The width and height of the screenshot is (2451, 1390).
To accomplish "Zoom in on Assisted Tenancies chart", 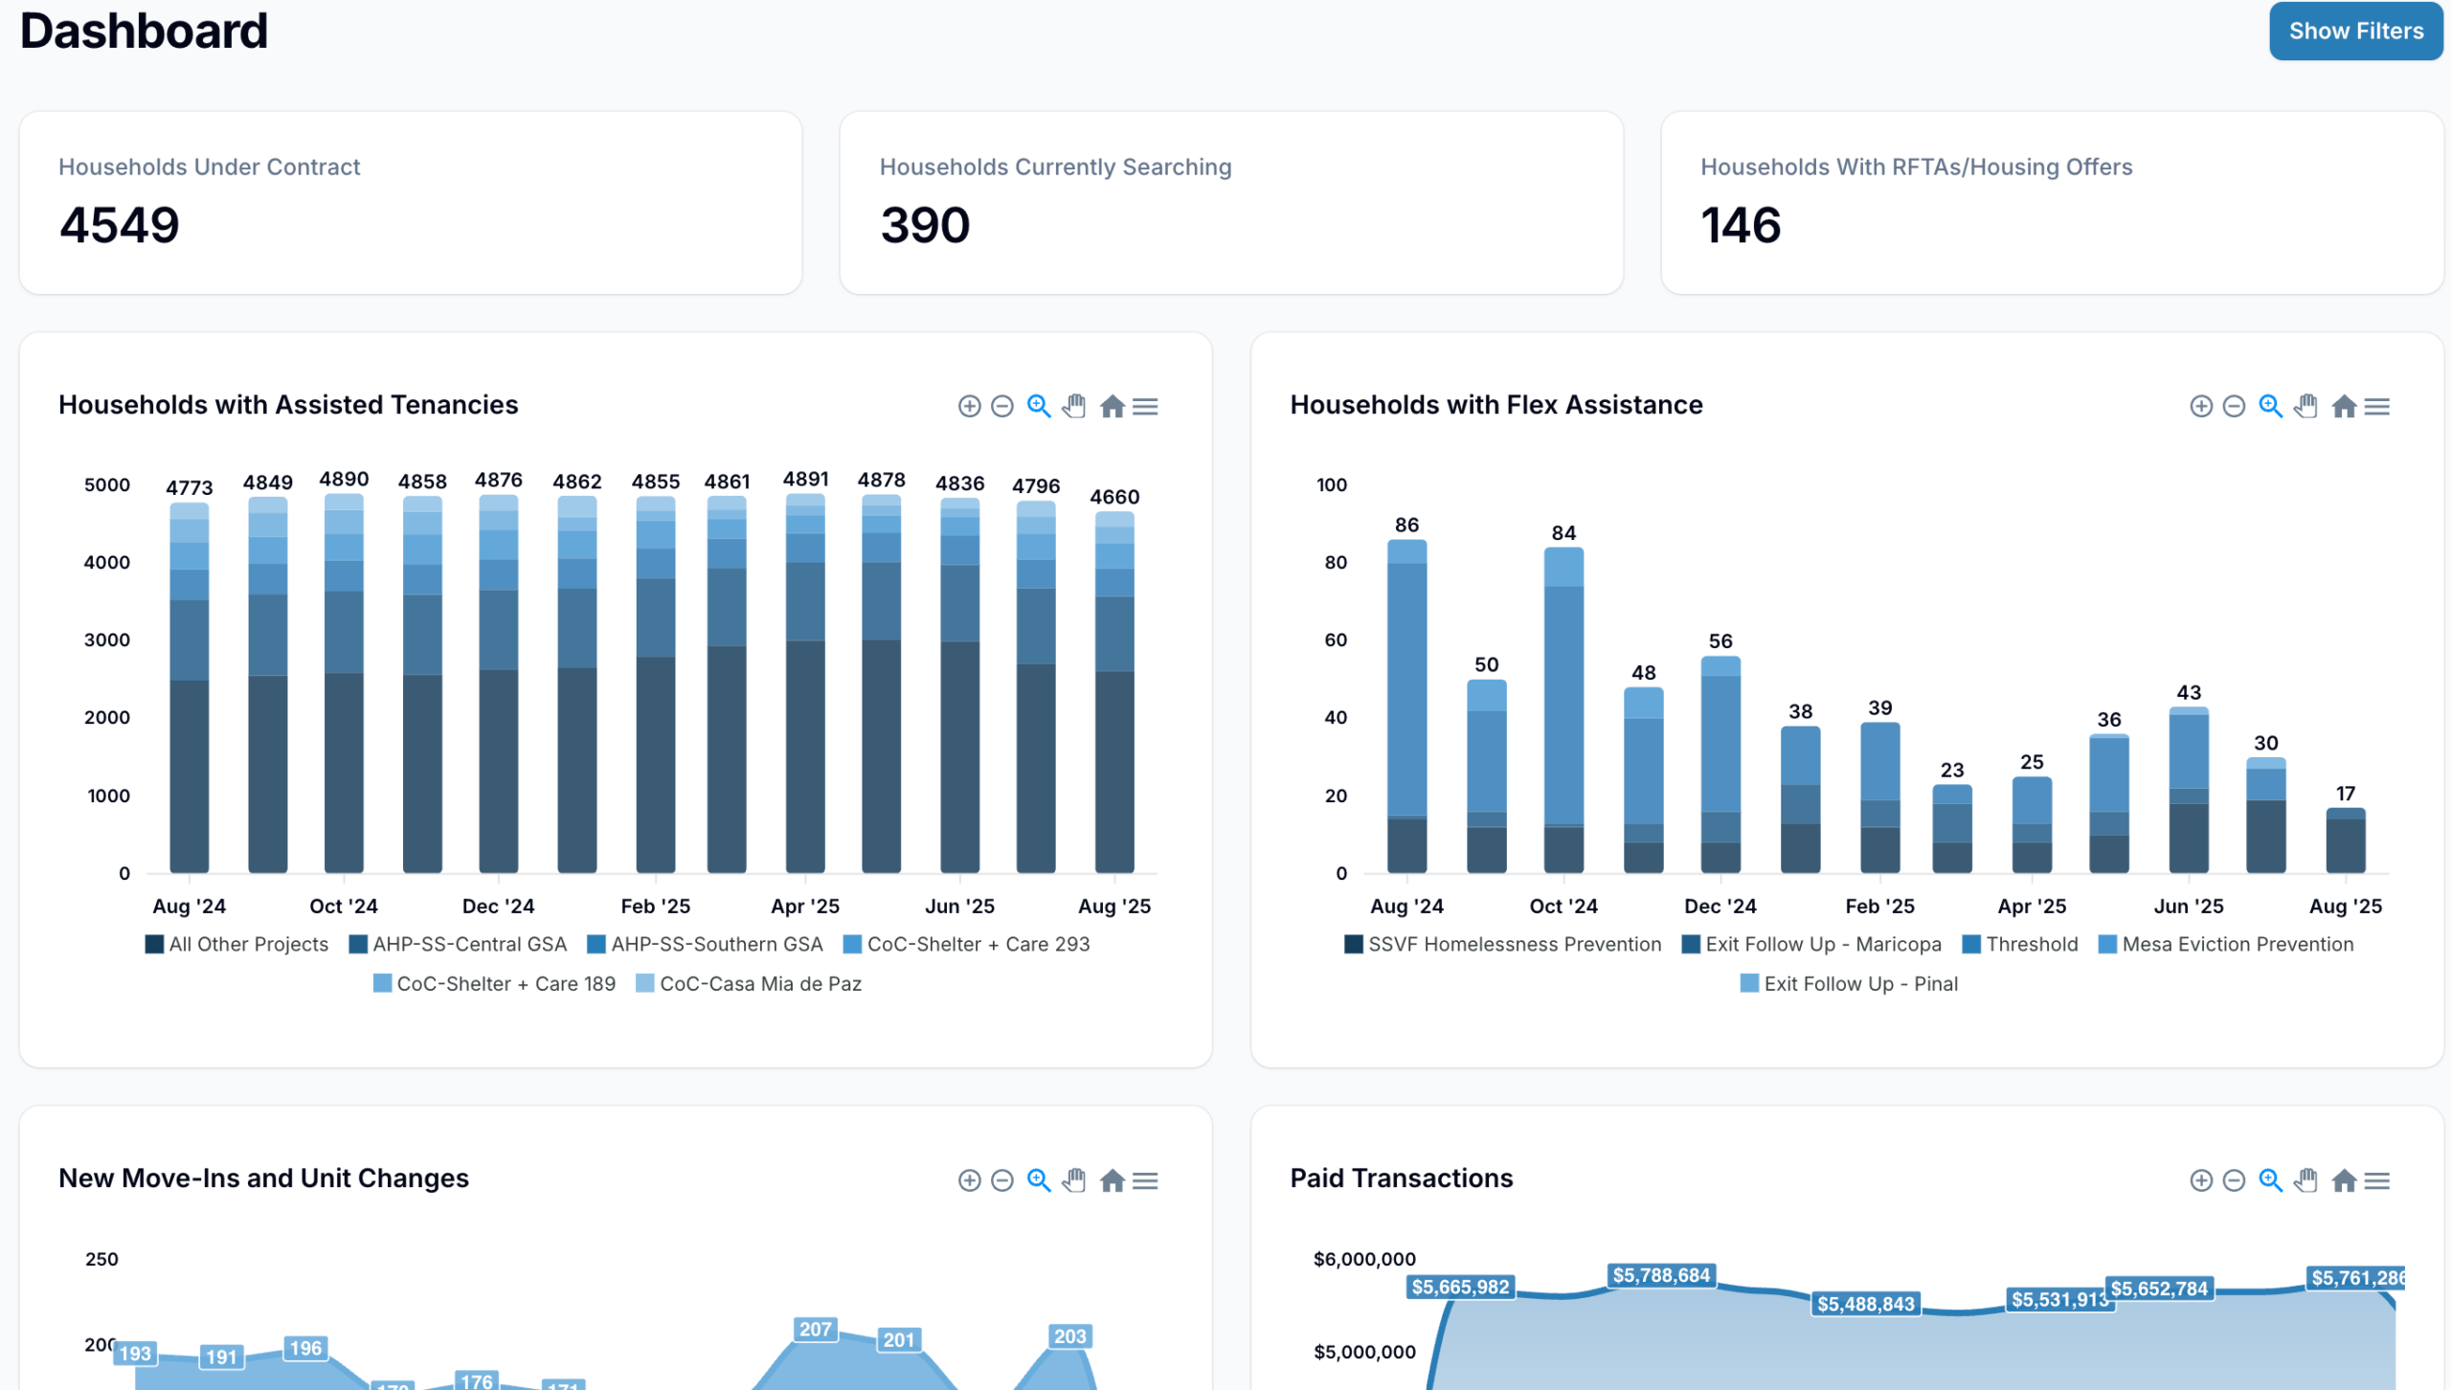I will [969, 407].
